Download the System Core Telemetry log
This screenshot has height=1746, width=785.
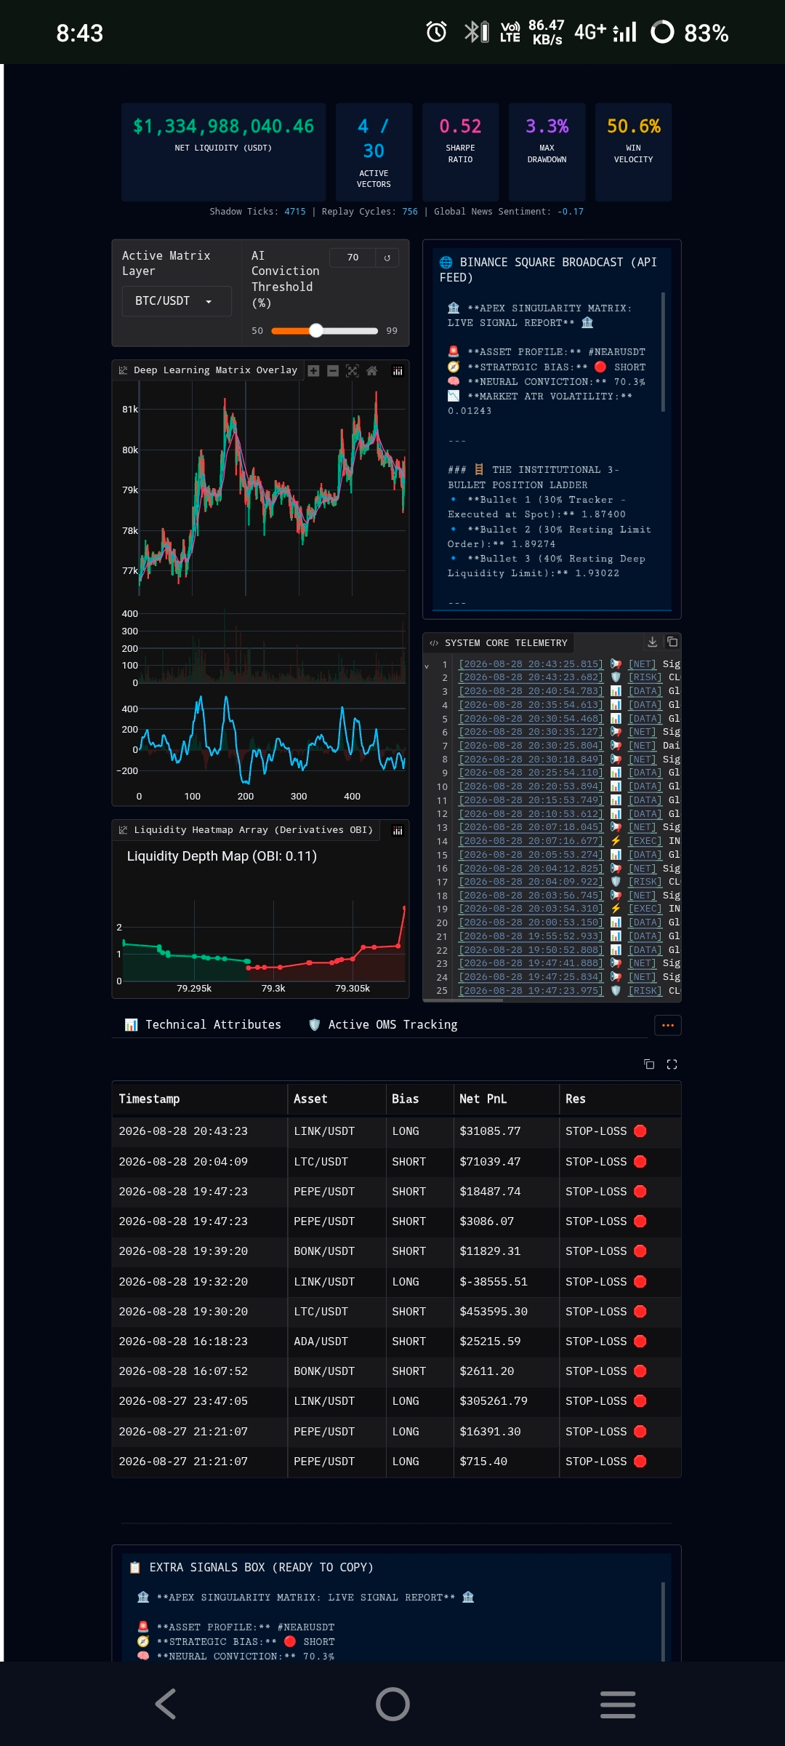[652, 642]
